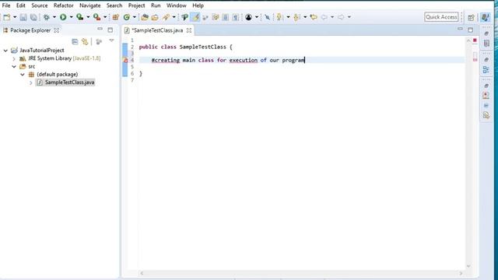
Task: Open Run configurations dropdown arrow
Action: coord(71,17)
